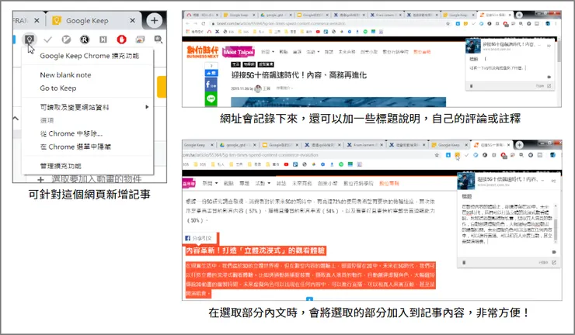Click the magnifier extension icon beside the image icon

[x=158, y=40]
